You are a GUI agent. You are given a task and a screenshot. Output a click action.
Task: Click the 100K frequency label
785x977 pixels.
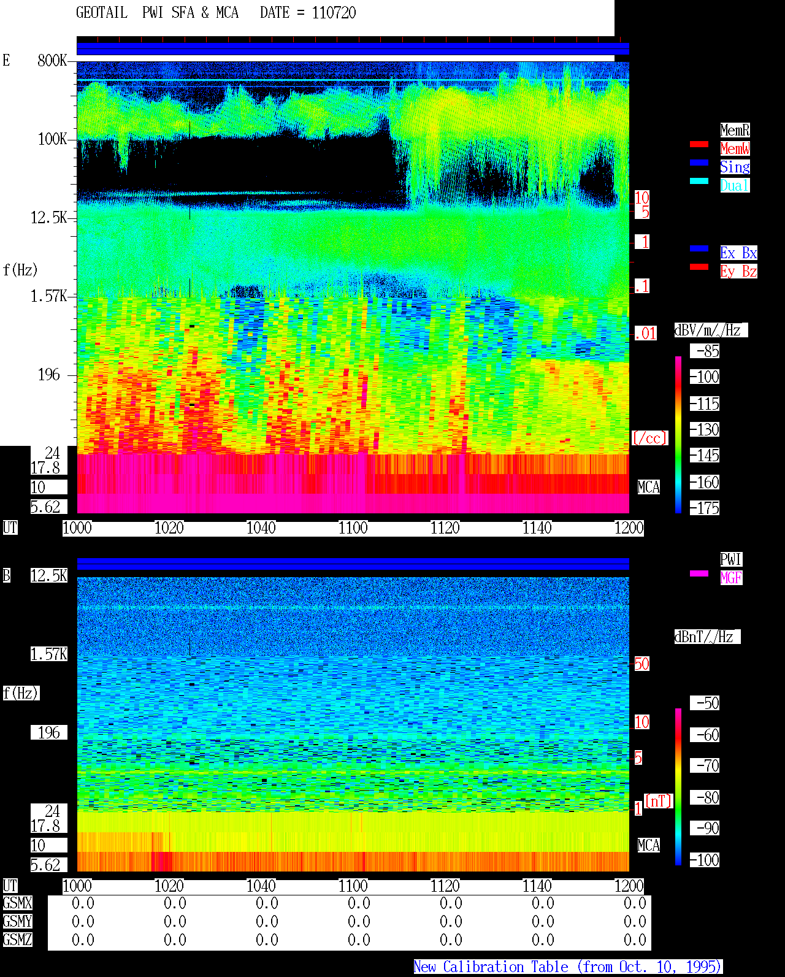tap(53, 139)
